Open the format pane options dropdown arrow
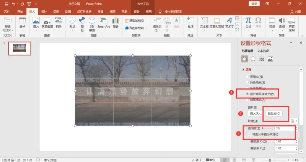Viewport: 306px width, 162px height. click(291, 43)
